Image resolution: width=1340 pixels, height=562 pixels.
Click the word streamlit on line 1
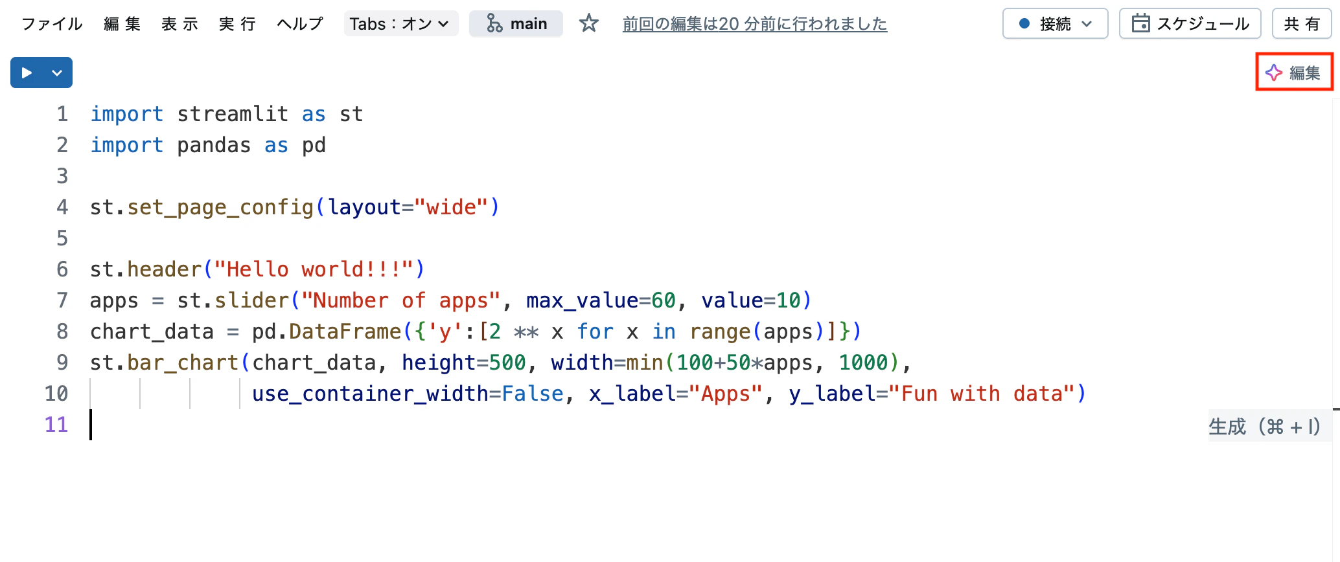pyautogui.click(x=233, y=114)
